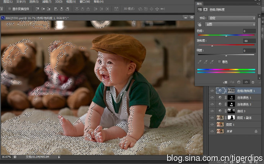Open the 选择(S) menu
264x164 pixels.
34,2
